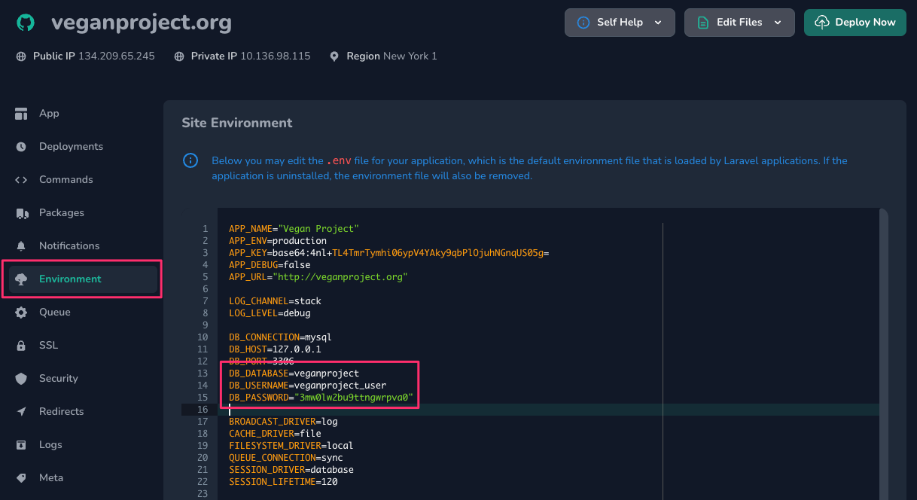Click the Packages sidebar icon
Image resolution: width=917 pixels, height=500 pixels.
pyautogui.click(x=22, y=212)
